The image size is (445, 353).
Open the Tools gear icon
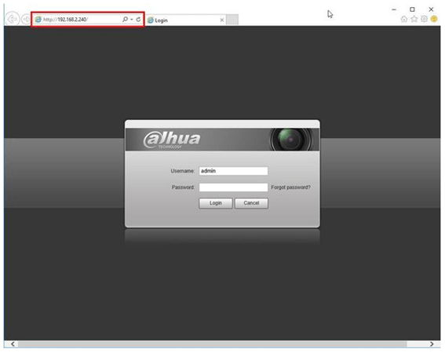(424, 19)
